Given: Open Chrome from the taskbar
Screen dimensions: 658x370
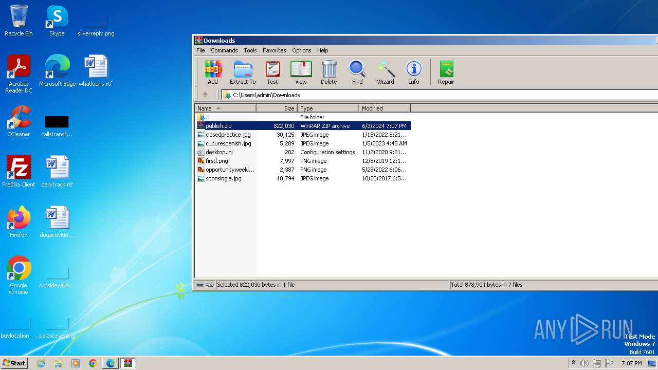Looking at the screenshot, I should point(93,363).
